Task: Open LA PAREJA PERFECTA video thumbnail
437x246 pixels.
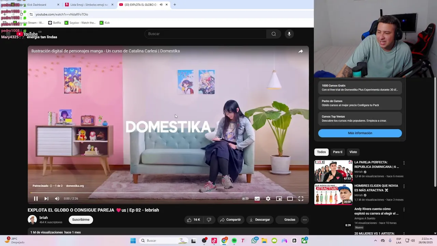Action: (333, 171)
